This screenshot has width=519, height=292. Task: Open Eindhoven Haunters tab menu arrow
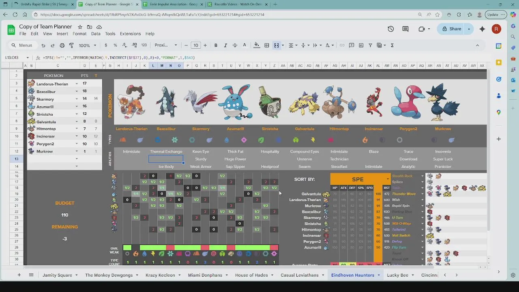coord(379,275)
